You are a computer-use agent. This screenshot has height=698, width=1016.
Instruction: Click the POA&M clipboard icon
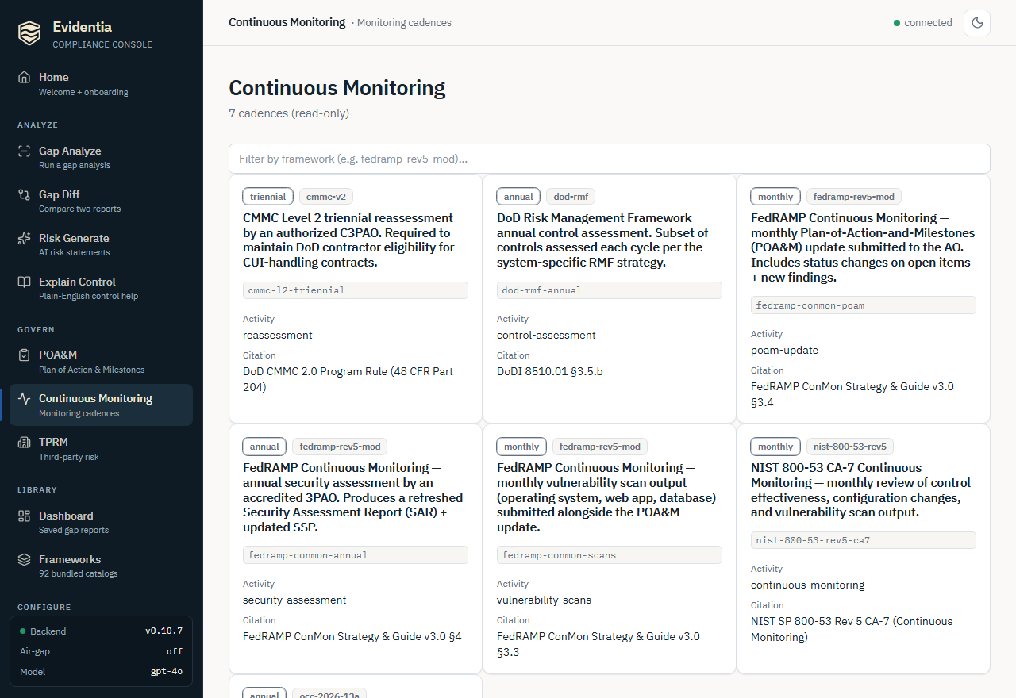coord(25,355)
